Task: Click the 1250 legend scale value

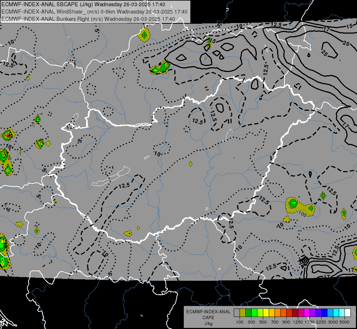Action: (x=298, y=322)
